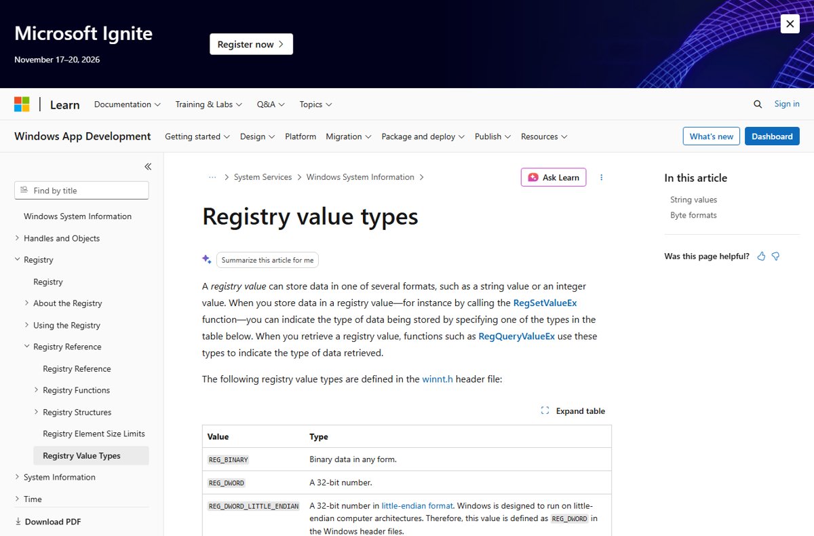
Task: Expand Registry Functions node
Action: click(x=36, y=390)
